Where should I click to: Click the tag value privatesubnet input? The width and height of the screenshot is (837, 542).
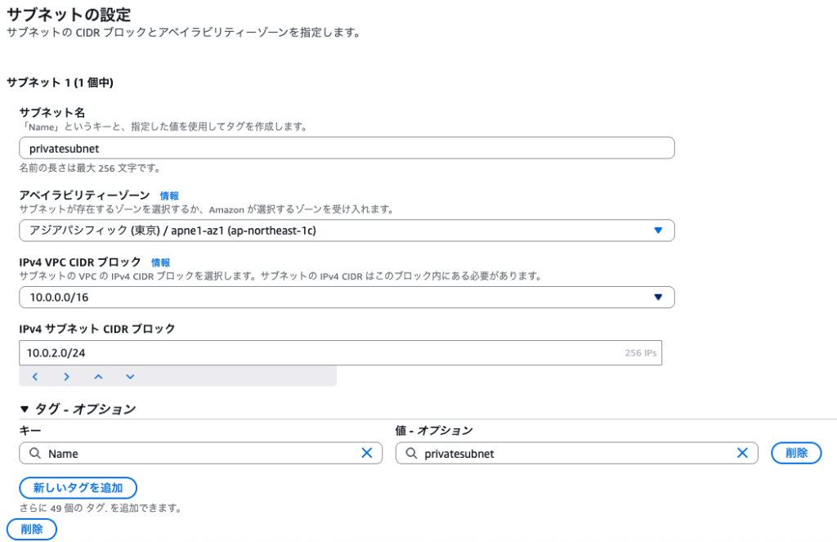[x=572, y=453]
